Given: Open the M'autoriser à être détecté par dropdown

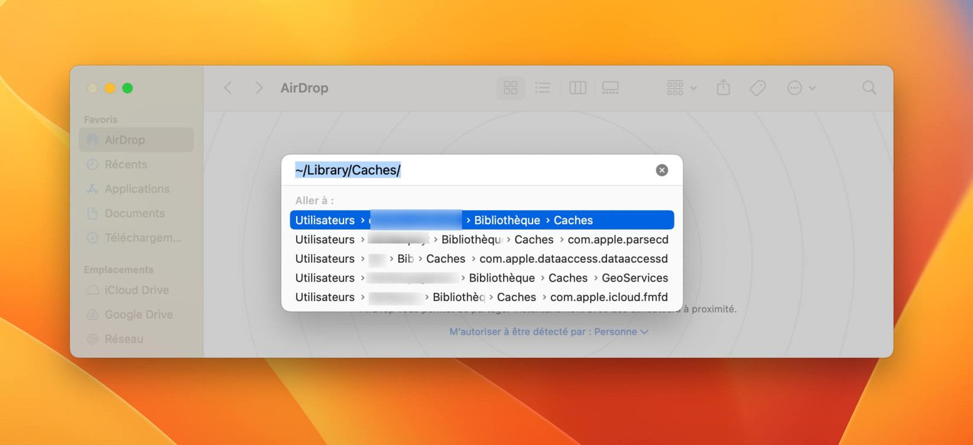Looking at the screenshot, I should click(549, 332).
